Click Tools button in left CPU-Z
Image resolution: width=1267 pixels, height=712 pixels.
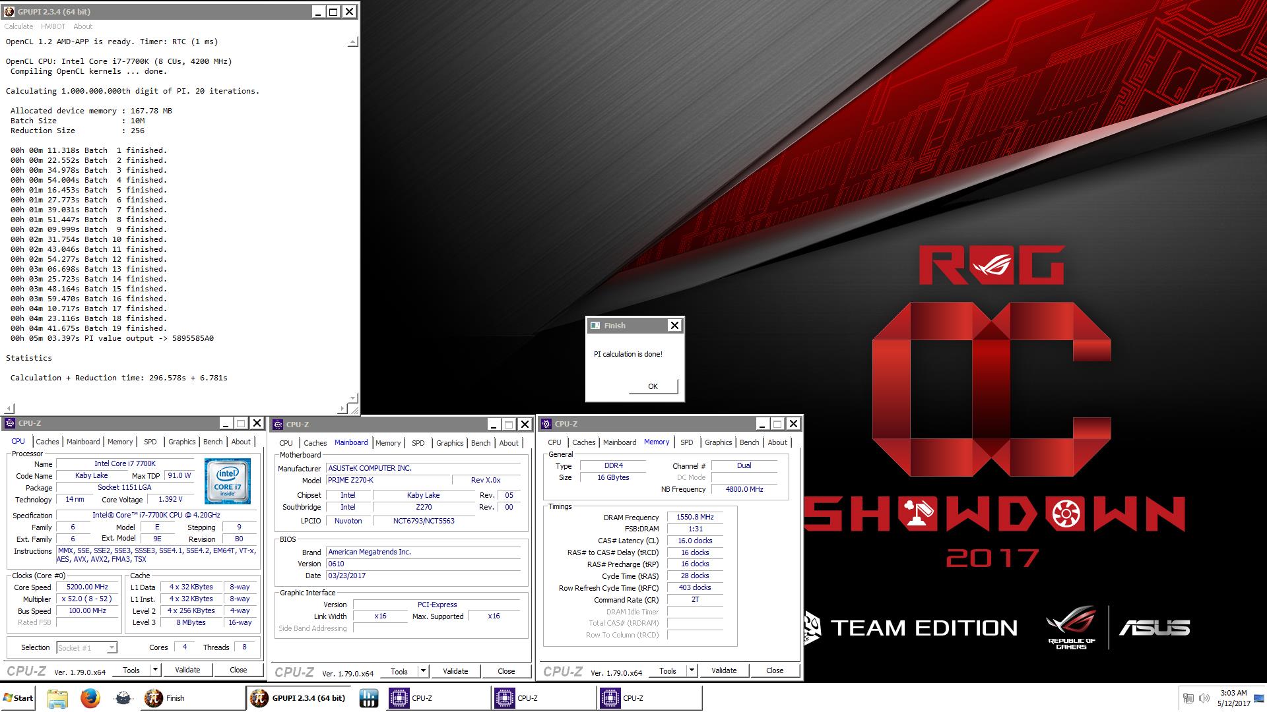pos(131,670)
